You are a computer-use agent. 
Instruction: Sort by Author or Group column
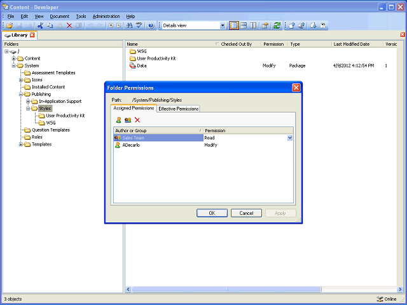coord(158,130)
